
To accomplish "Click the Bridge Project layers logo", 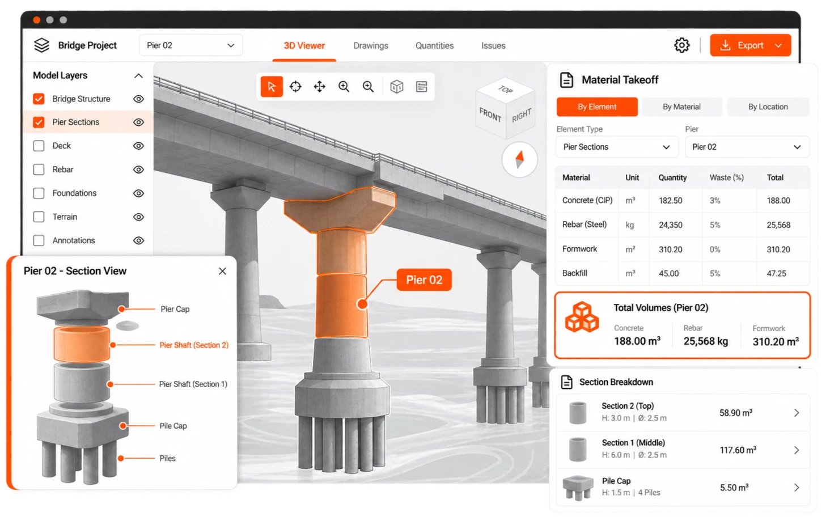I will 41,45.
